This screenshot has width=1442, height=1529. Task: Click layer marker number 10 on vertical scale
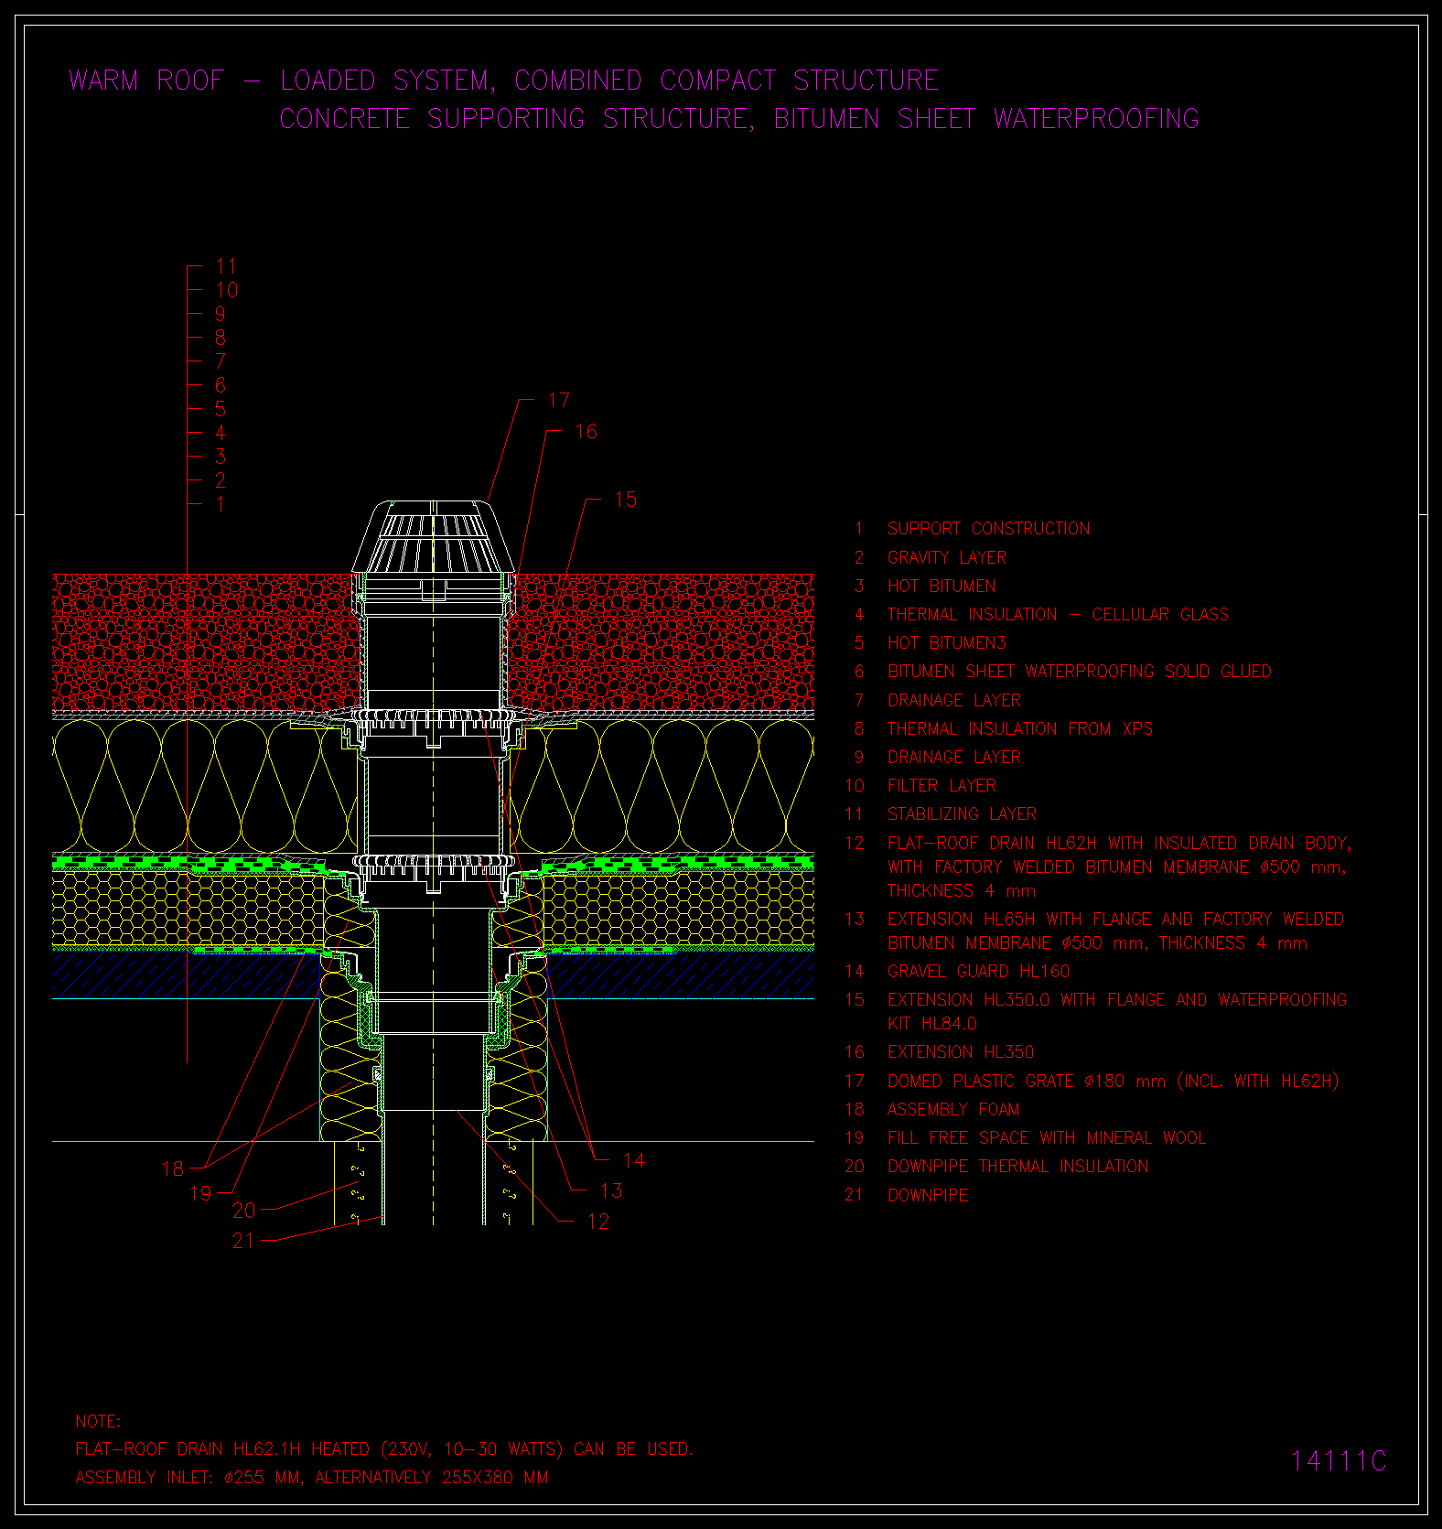(227, 290)
